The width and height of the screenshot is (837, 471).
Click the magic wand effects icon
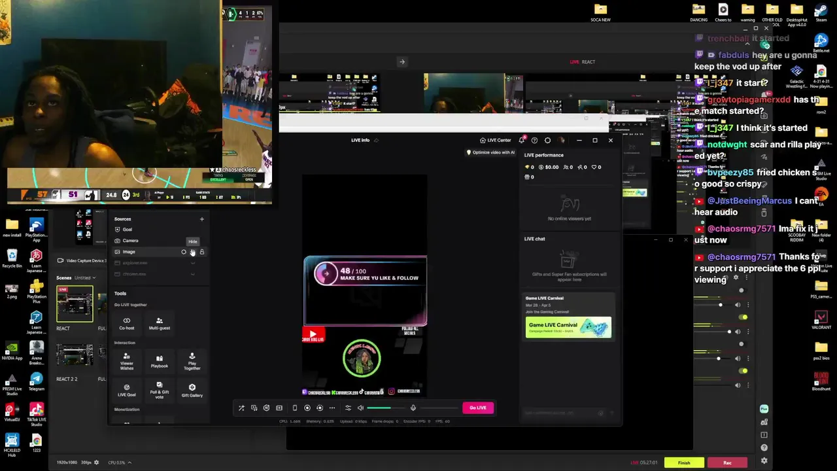tap(241, 408)
